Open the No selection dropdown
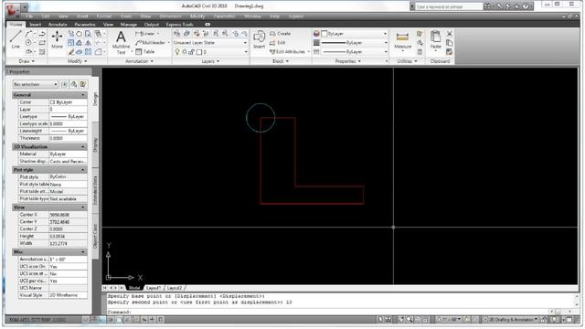This screenshot has width=585, height=329. (x=35, y=84)
